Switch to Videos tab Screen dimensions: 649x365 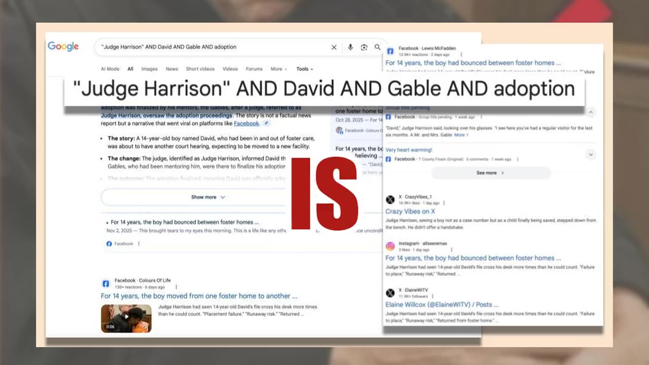[230, 69]
